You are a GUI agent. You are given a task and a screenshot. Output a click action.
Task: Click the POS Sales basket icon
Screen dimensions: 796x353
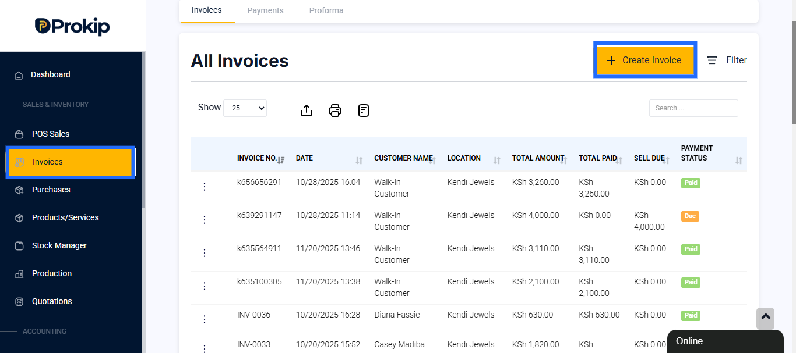(19, 134)
